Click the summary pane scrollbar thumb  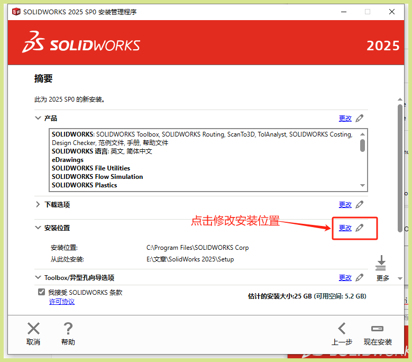coord(400,168)
